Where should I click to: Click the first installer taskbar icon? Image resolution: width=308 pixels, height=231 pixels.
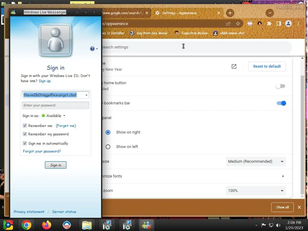click(x=107, y=225)
